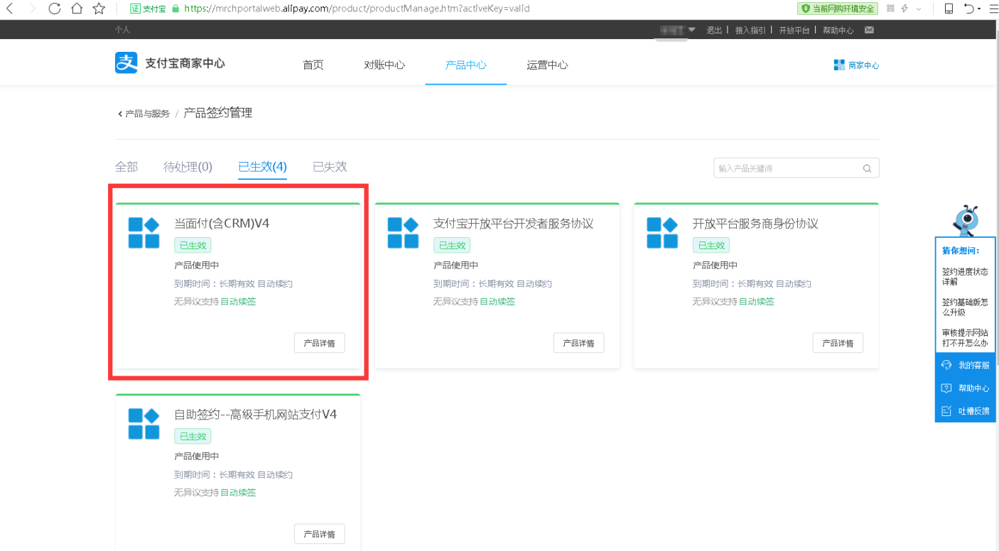Click the 支付宝开放平台开发者服务协议 product icon
The height and width of the screenshot is (551, 999).
(403, 233)
